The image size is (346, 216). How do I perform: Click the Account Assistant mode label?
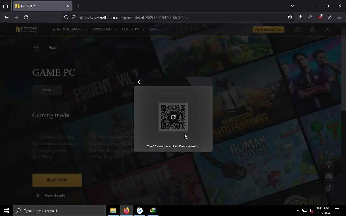(58, 144)
